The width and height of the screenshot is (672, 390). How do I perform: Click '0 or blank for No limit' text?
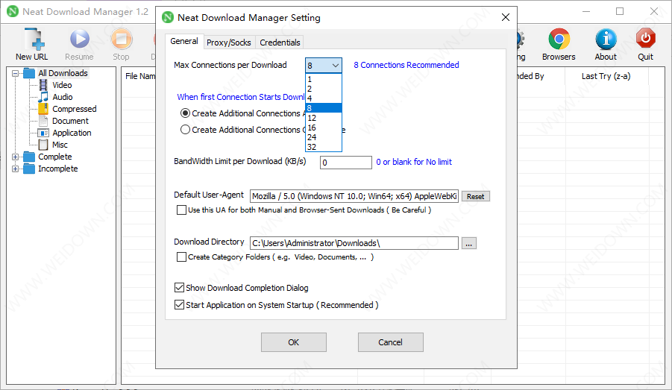pyautogui.click(x=414, y=162)
